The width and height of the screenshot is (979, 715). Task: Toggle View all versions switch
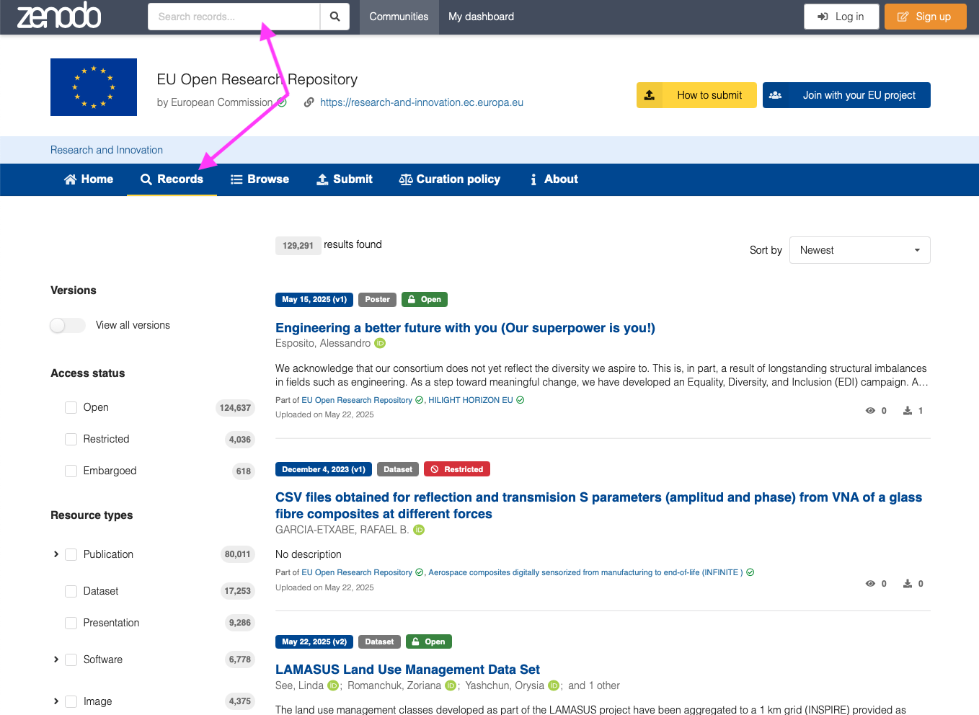[x=68, y=325]
